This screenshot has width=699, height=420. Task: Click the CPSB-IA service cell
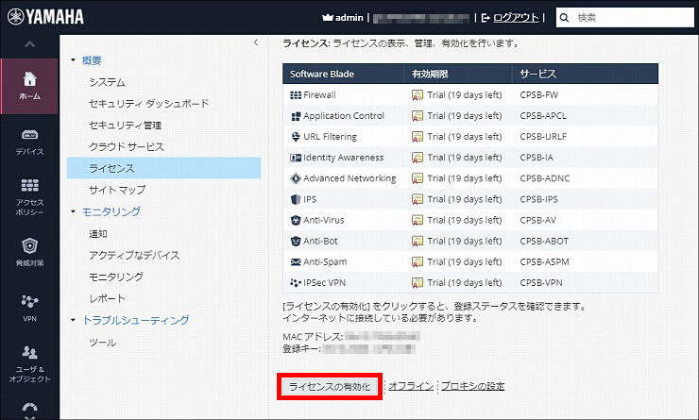(x=537, y=158)
